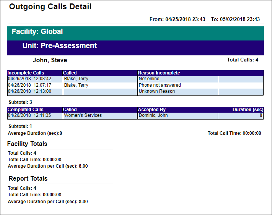Click Total Calls: 4 under Report Totals
Image resolution: width=272 pixels, height=215 pixels.
tap(22, 188)
